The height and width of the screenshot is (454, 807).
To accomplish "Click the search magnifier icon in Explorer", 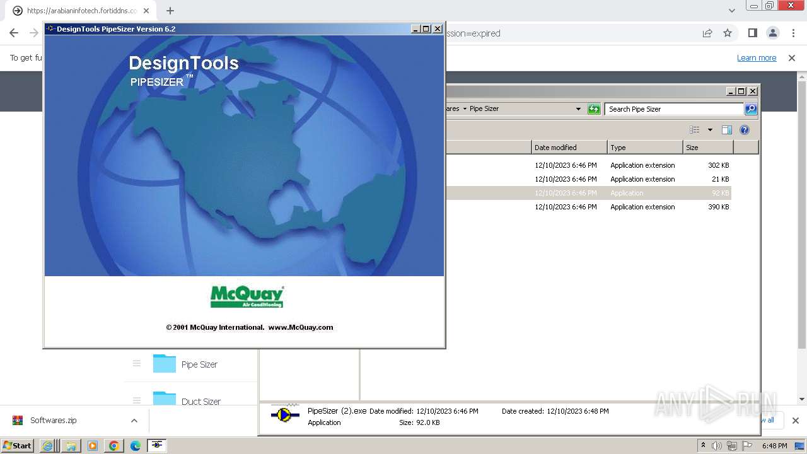I will pos(751,109).
